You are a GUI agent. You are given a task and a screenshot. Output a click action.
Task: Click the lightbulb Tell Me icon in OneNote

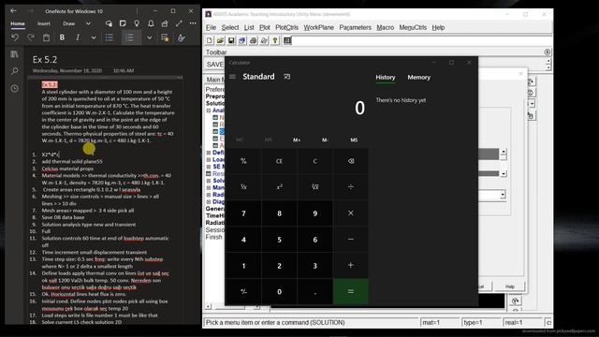(137, 23)
